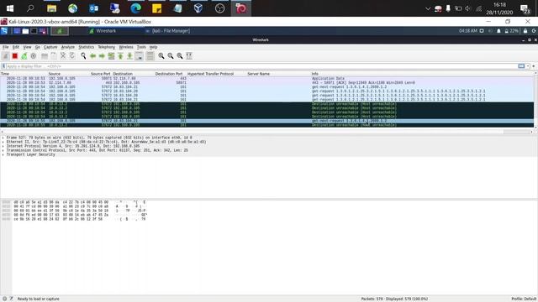Expand the Ethernet II details
538x302 pixels.
[3, 142]
